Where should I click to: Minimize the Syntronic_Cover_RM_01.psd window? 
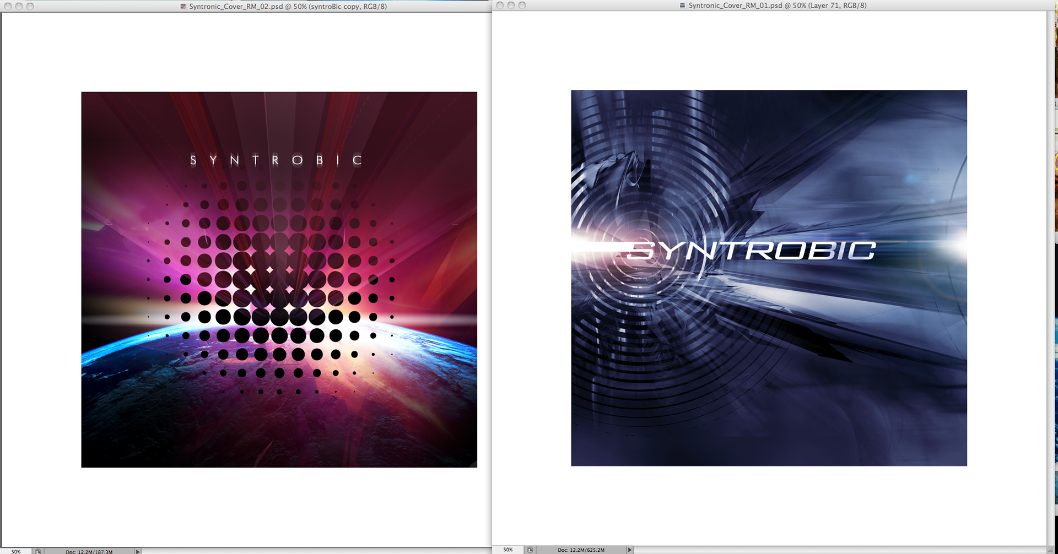(511, 5)
